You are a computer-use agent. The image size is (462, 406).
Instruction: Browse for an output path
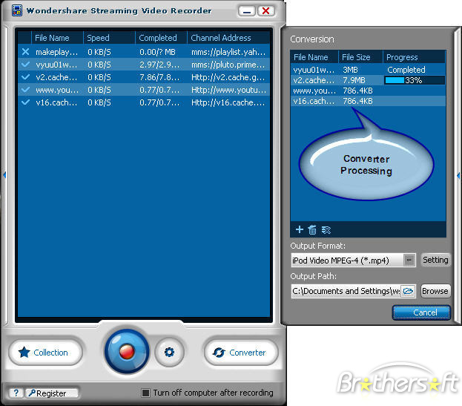point(435,291)
